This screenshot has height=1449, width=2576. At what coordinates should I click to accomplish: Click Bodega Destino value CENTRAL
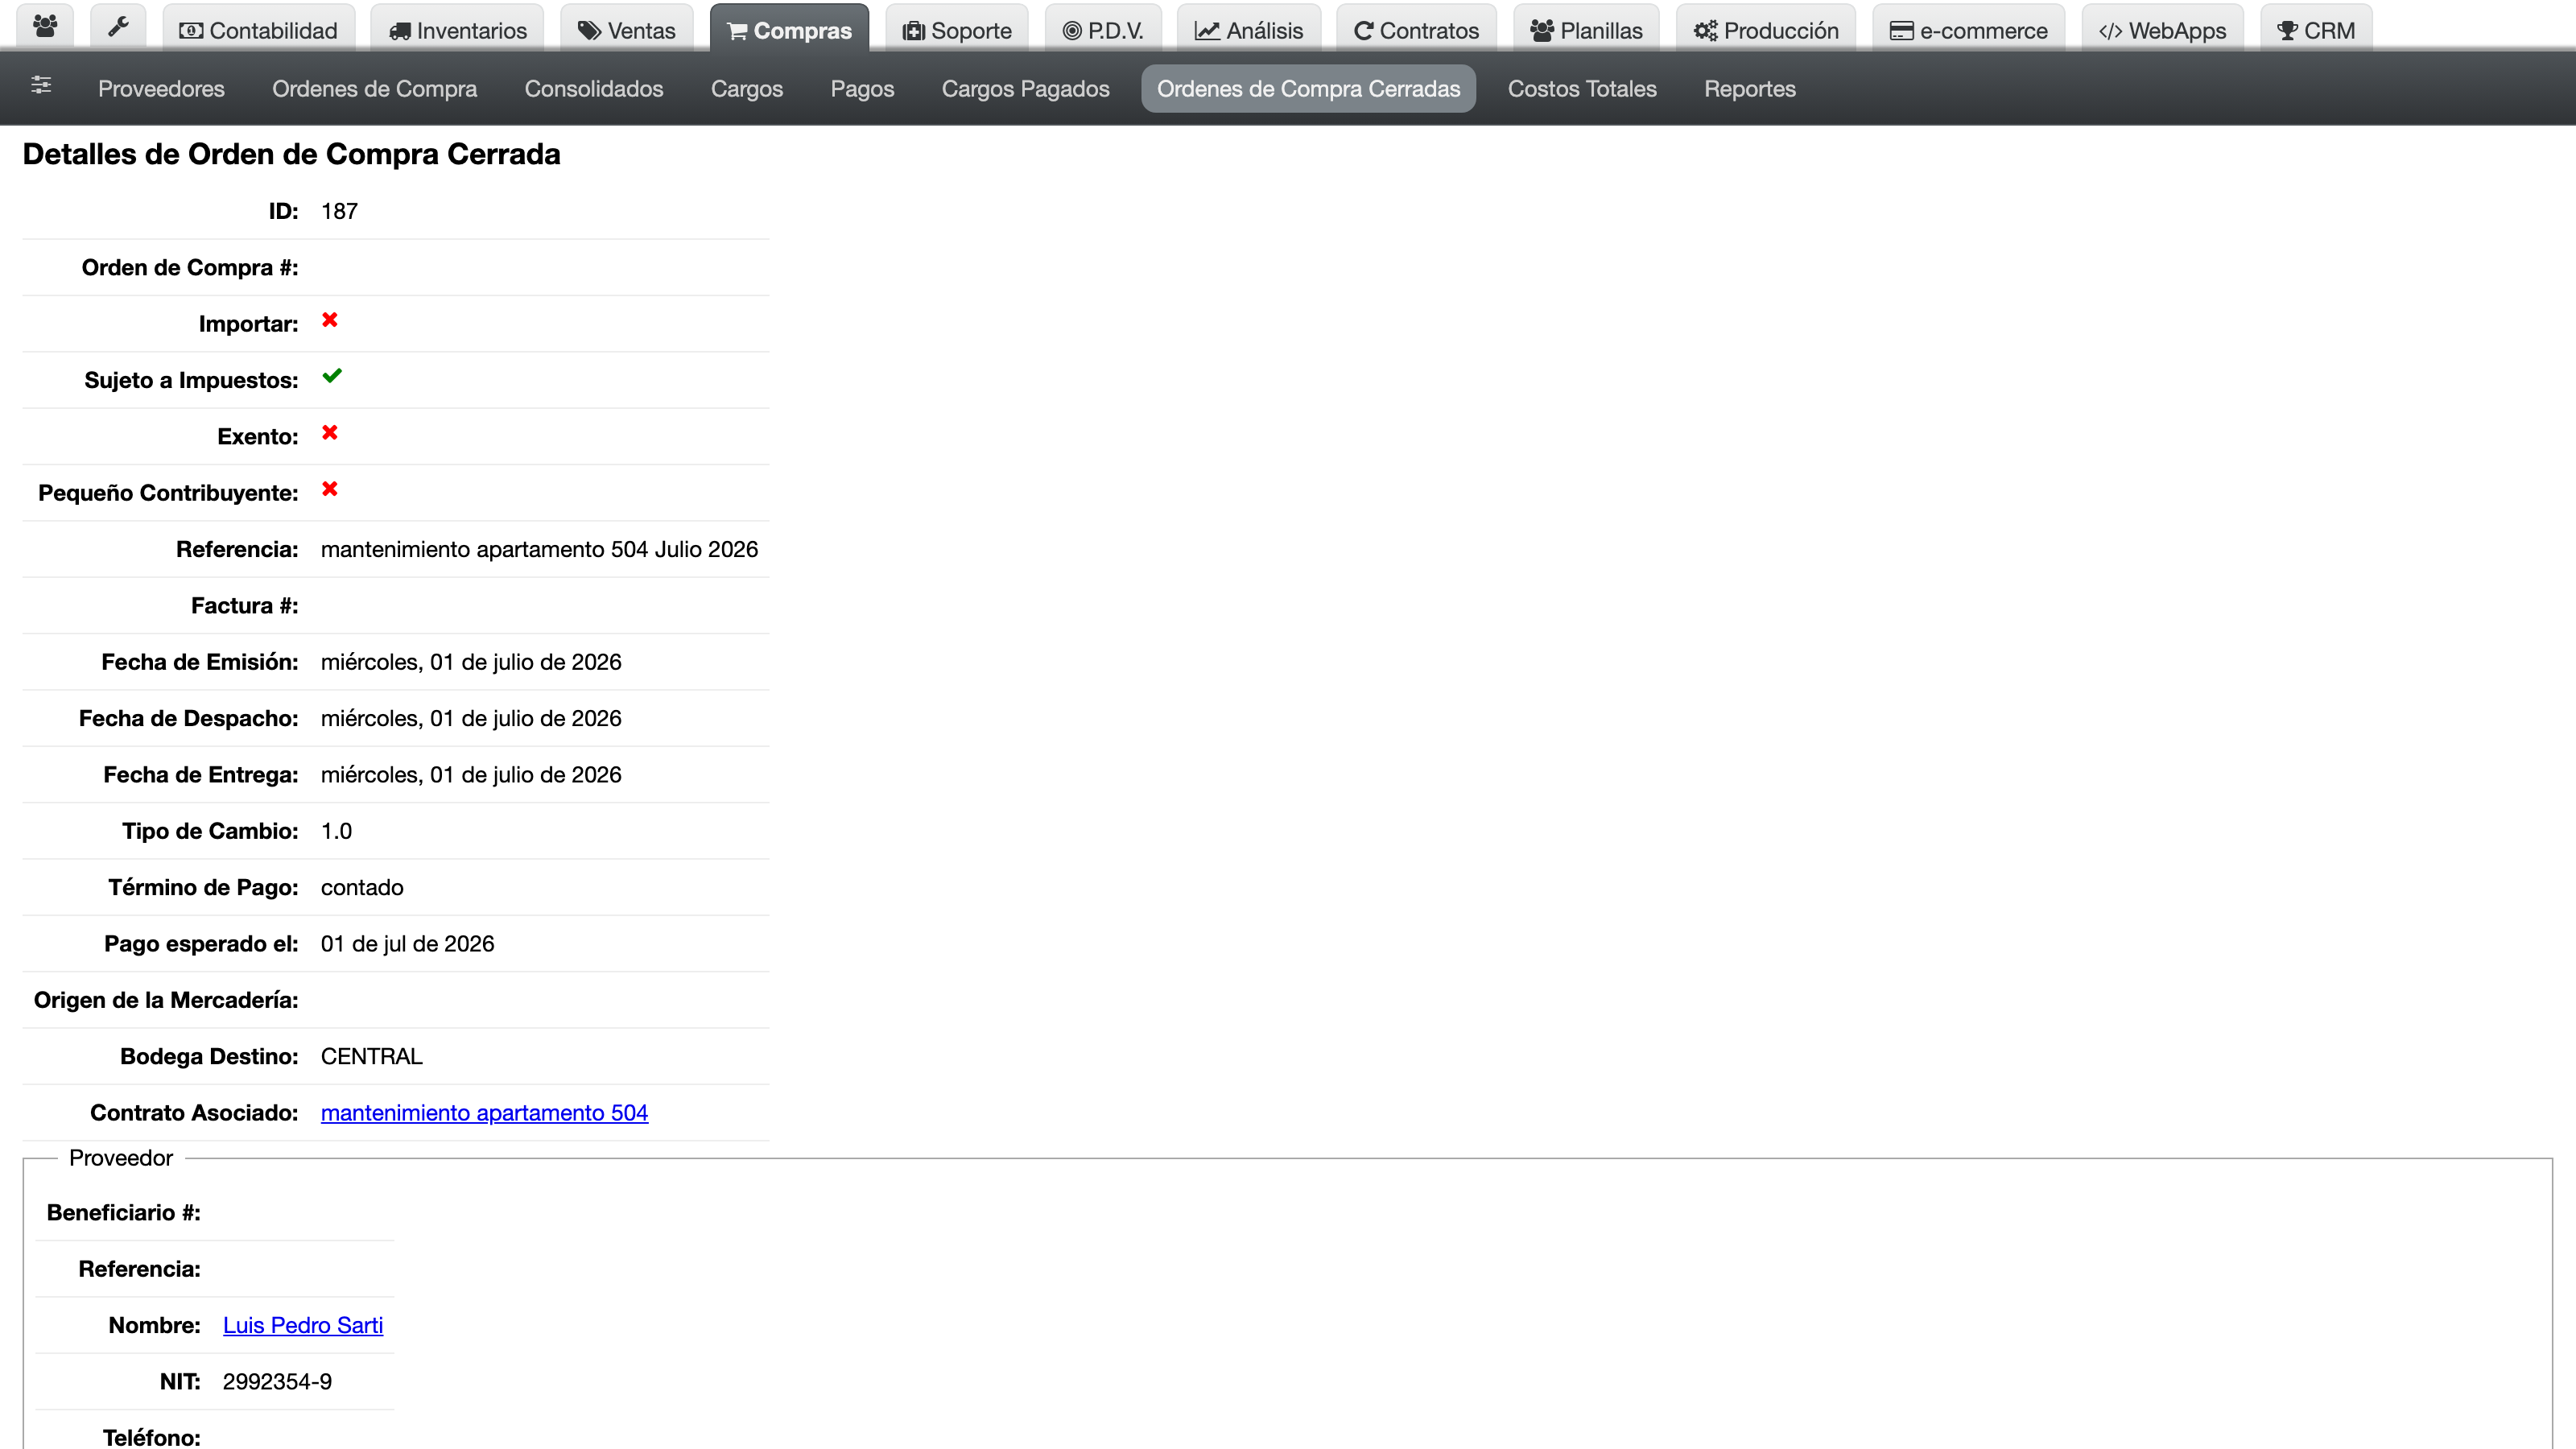click(x=372, y=1057)
